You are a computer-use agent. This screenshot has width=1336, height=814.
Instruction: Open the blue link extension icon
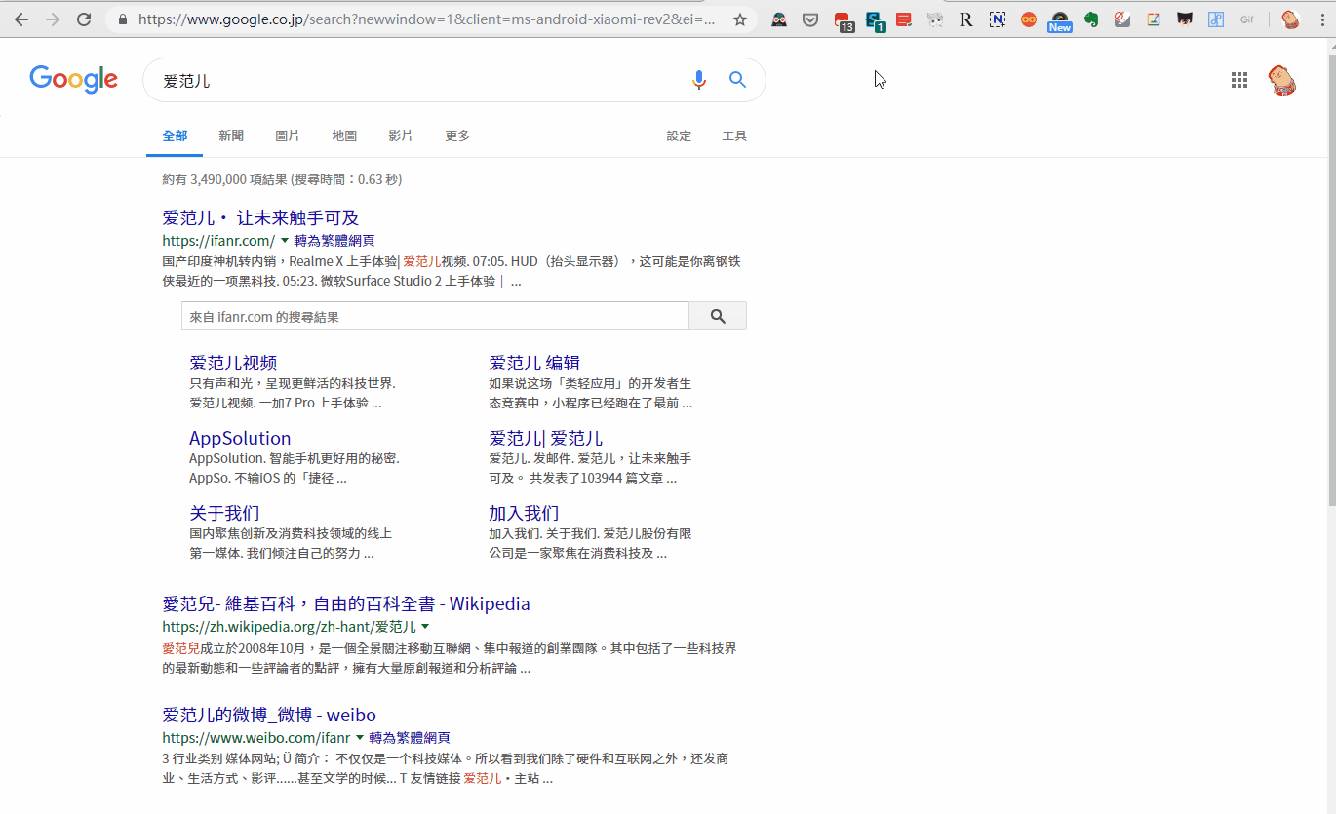[1216, 19]
